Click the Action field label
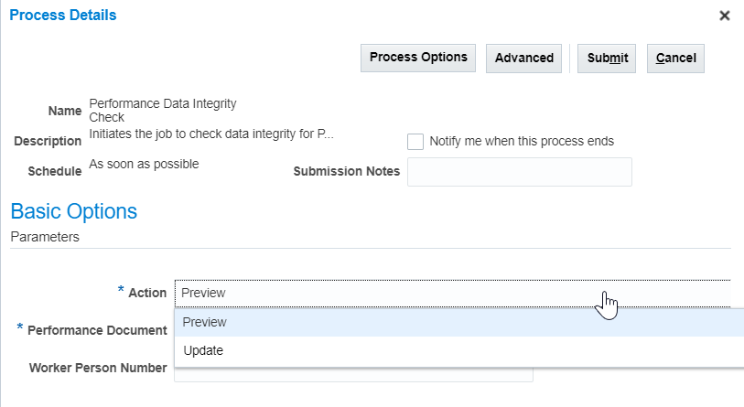Viewport: 744px width, 407px height. pos(146,293)
